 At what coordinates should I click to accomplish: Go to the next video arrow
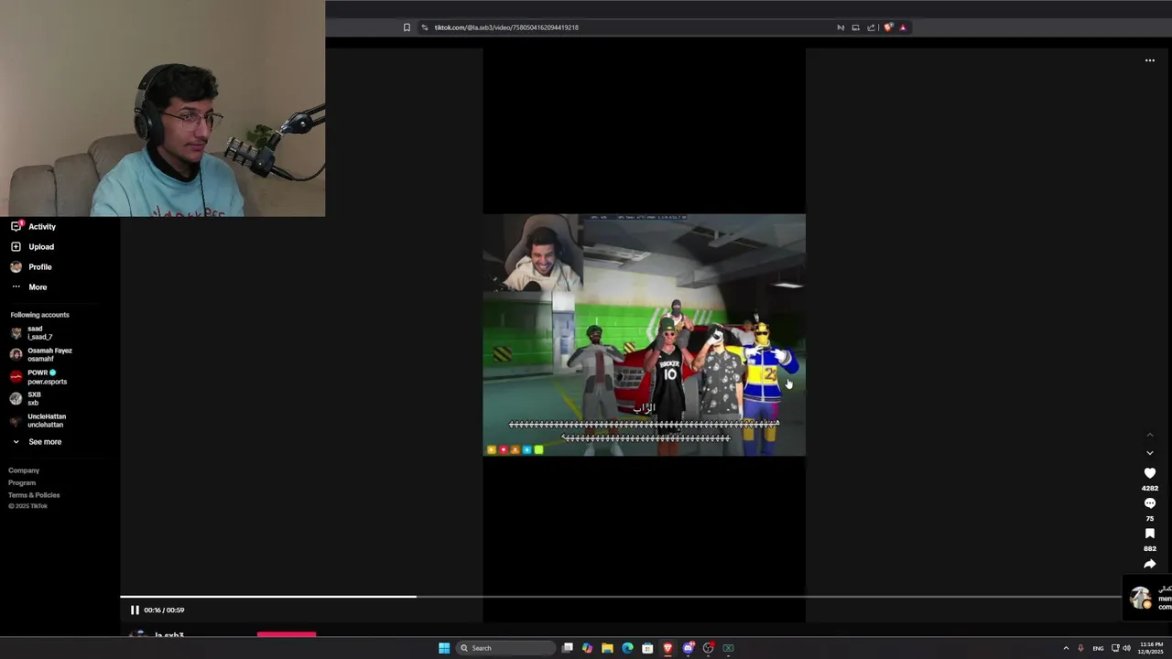tap(1149, 453)
